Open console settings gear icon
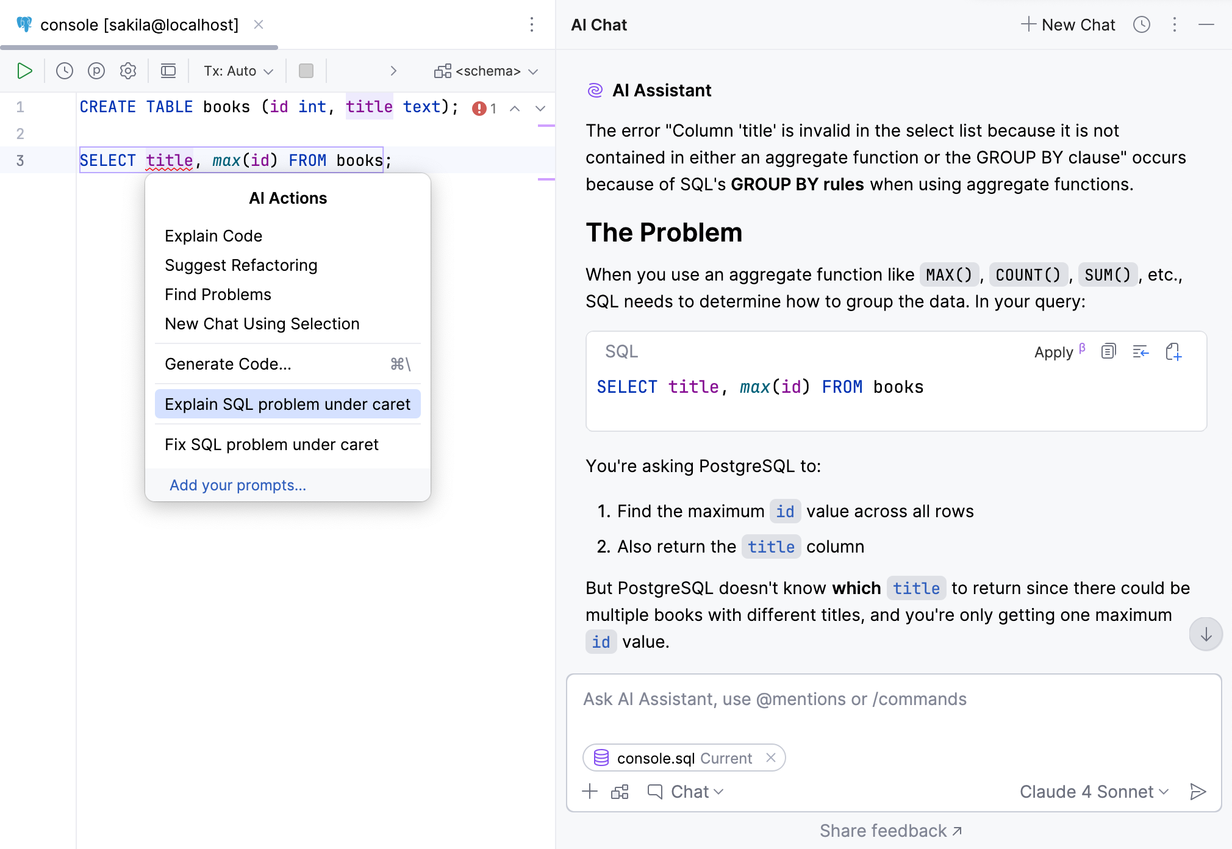Image resolution: width=1232 pixels, height=849 pixels. [128, 71]
